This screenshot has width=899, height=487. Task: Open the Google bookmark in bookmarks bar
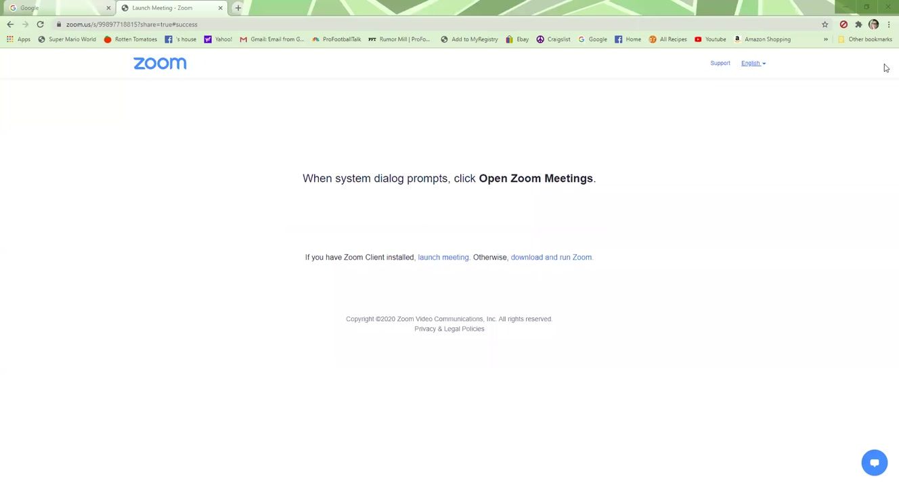click(592, 39)
